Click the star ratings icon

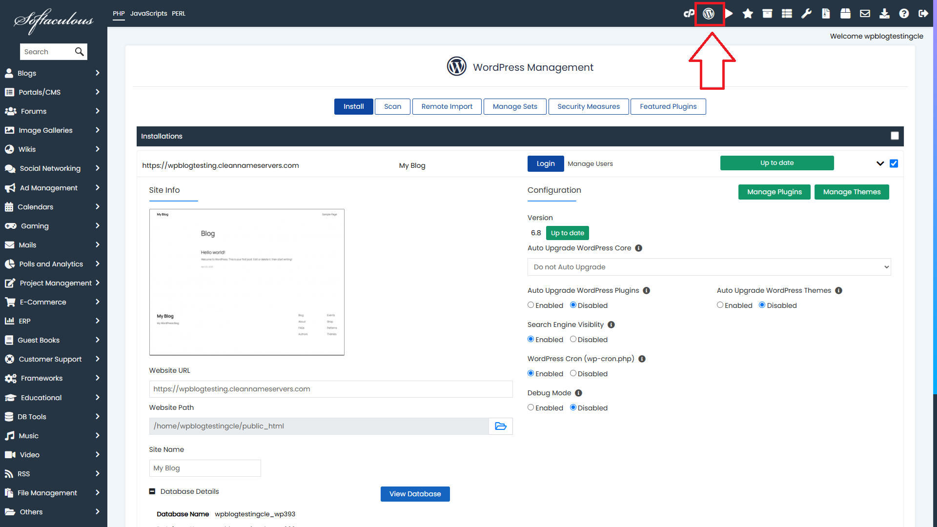coord(748,14)
